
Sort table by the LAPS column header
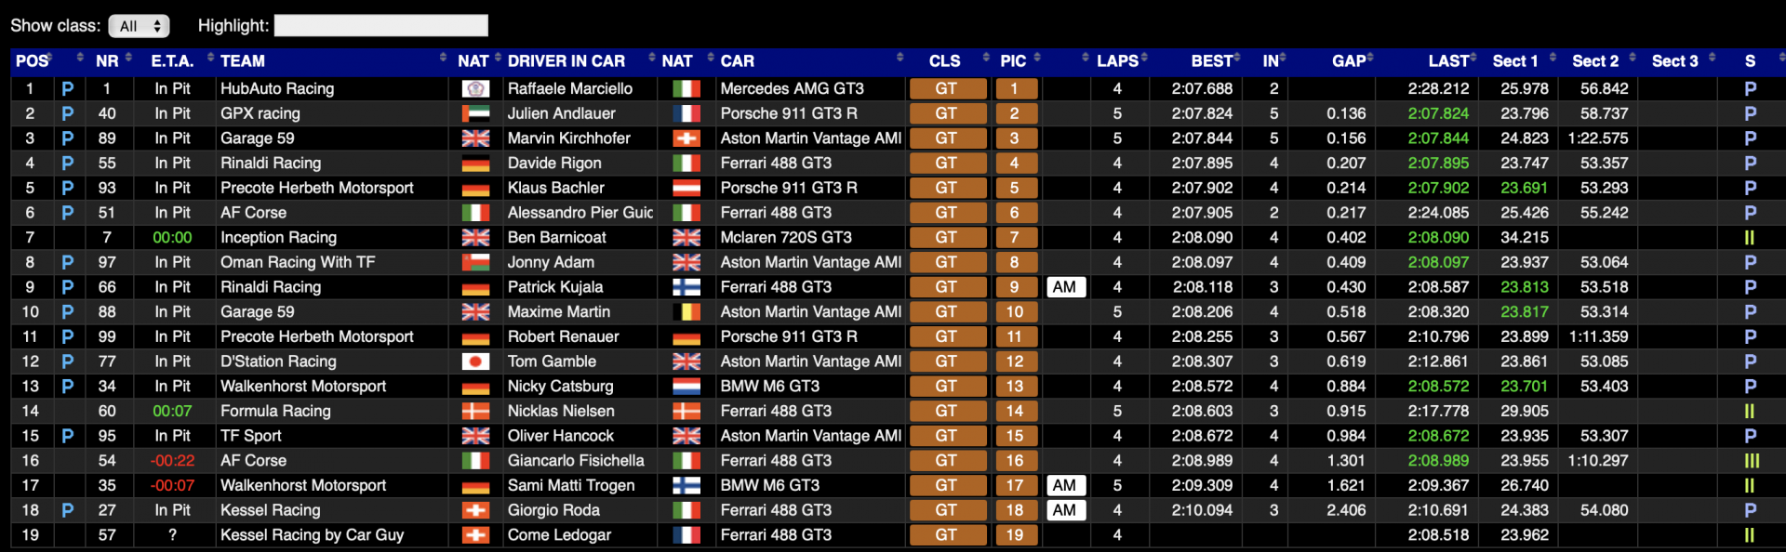(x=1116, y=61)
